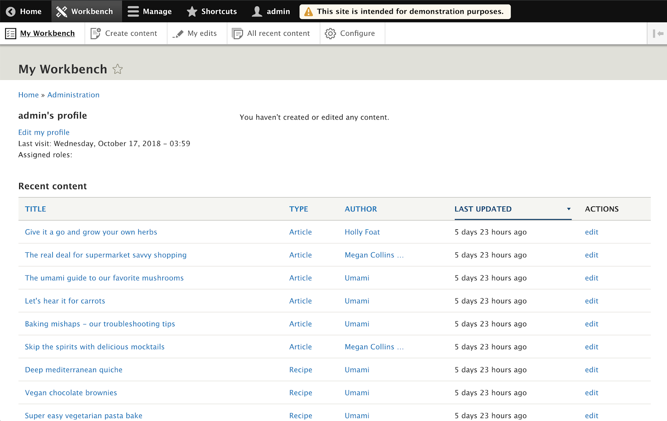Viewport: 667px width, 421px height.
Task: Open 'Let's hear it for carrots'
Action: click(x=65, y=301)
